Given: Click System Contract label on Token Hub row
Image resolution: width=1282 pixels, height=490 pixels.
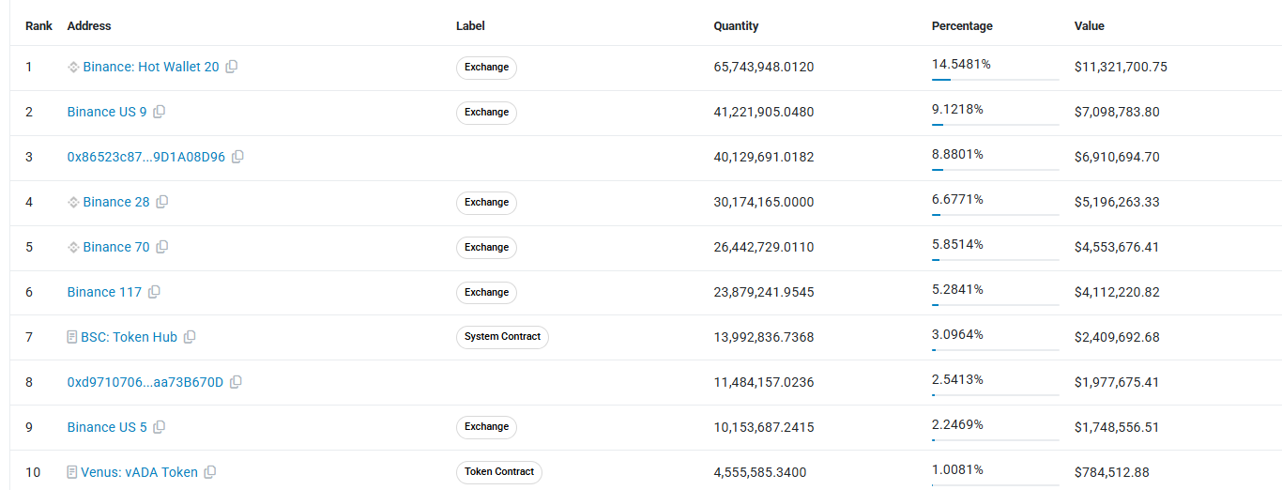Looking at the screenshot, I should [x=502, y=337].
